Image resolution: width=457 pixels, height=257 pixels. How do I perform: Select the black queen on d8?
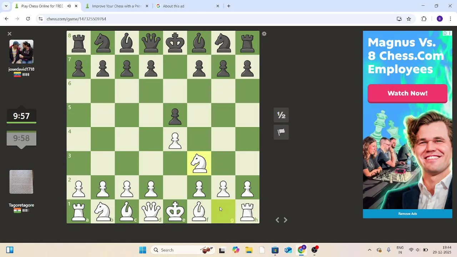pyautogui.click(x=151, y=42)
